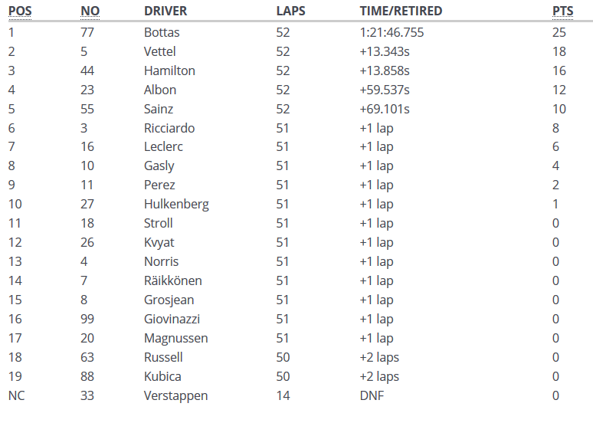Click the Verstappen driver cell
Image resolution: width=593 pixels, height=423 pixels.
click(x=176, y=395)
